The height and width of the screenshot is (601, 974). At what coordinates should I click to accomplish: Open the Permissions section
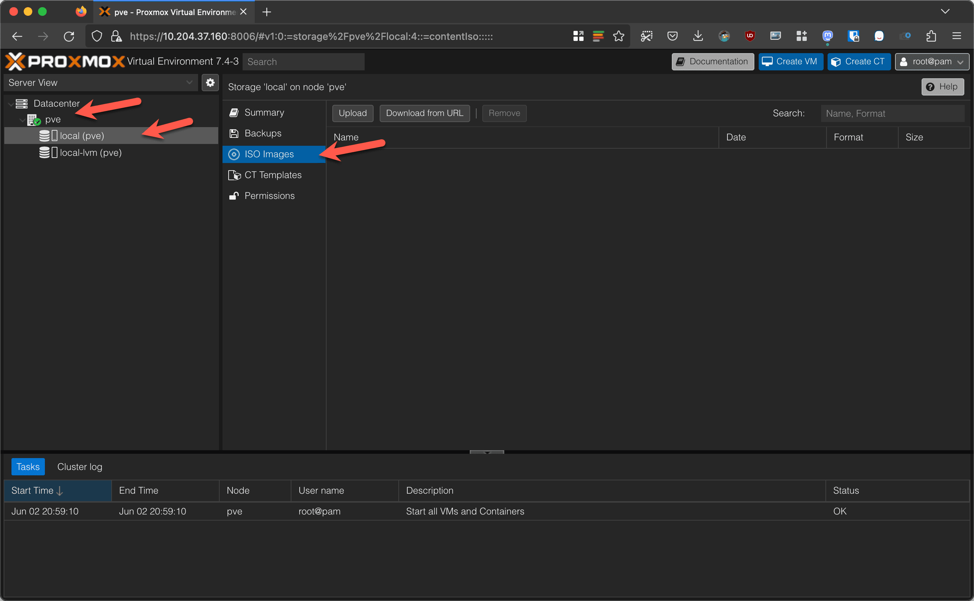pyautogui.click(x=274, y=196)
